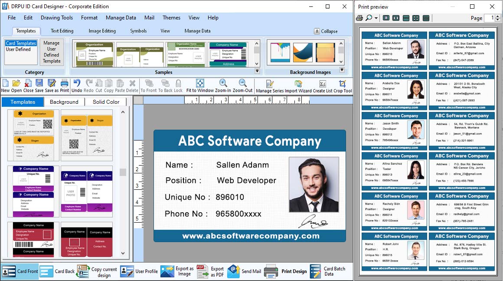Viewport: 503px width, 281px height.
Task: Click Manage User Defined Template button
Action: (52, 52)
